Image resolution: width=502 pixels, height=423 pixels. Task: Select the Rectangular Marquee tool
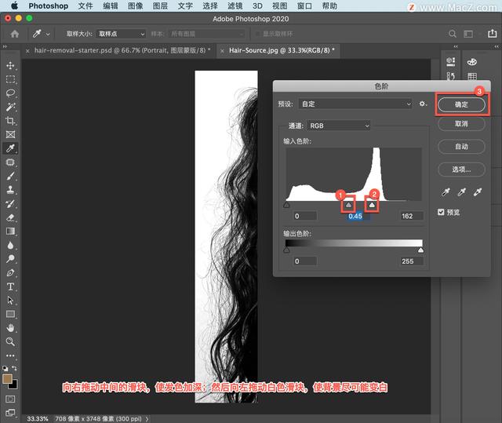pyautogui.click(x=10, y=79)
